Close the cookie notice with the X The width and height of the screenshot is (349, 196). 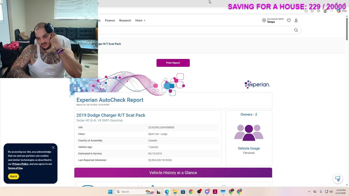point(53,148)
